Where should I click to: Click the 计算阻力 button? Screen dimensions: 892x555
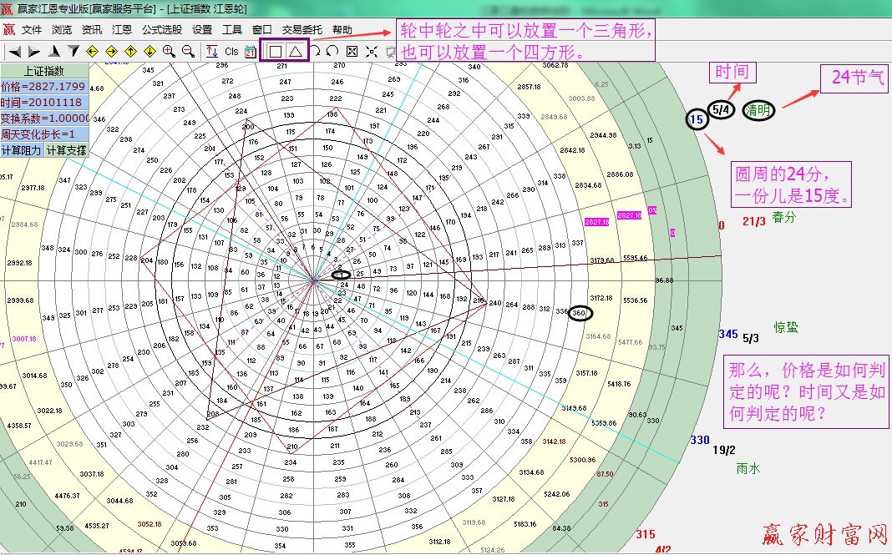(22, 150)
